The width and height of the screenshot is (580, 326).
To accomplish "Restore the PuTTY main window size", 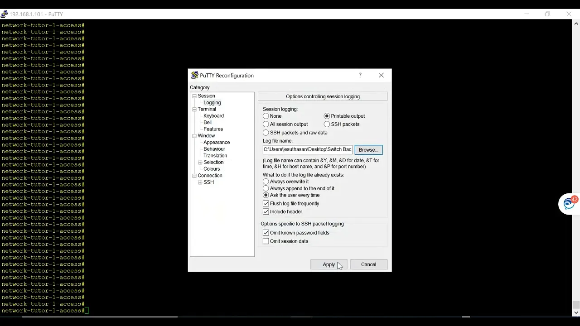I will 547,14.
